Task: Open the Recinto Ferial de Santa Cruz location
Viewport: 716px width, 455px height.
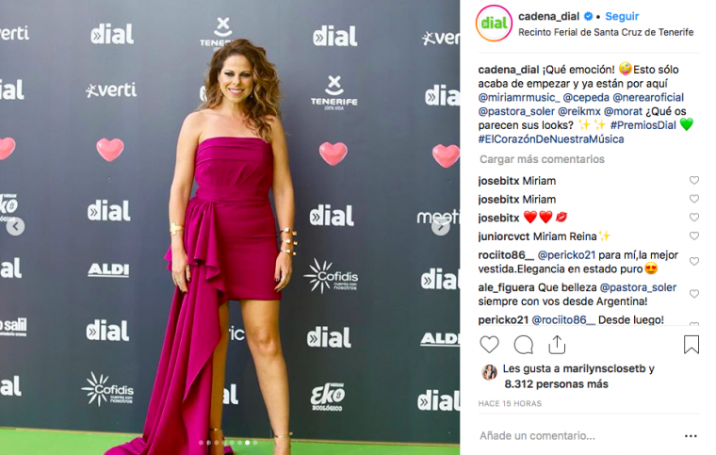Action: pos(606,32)
